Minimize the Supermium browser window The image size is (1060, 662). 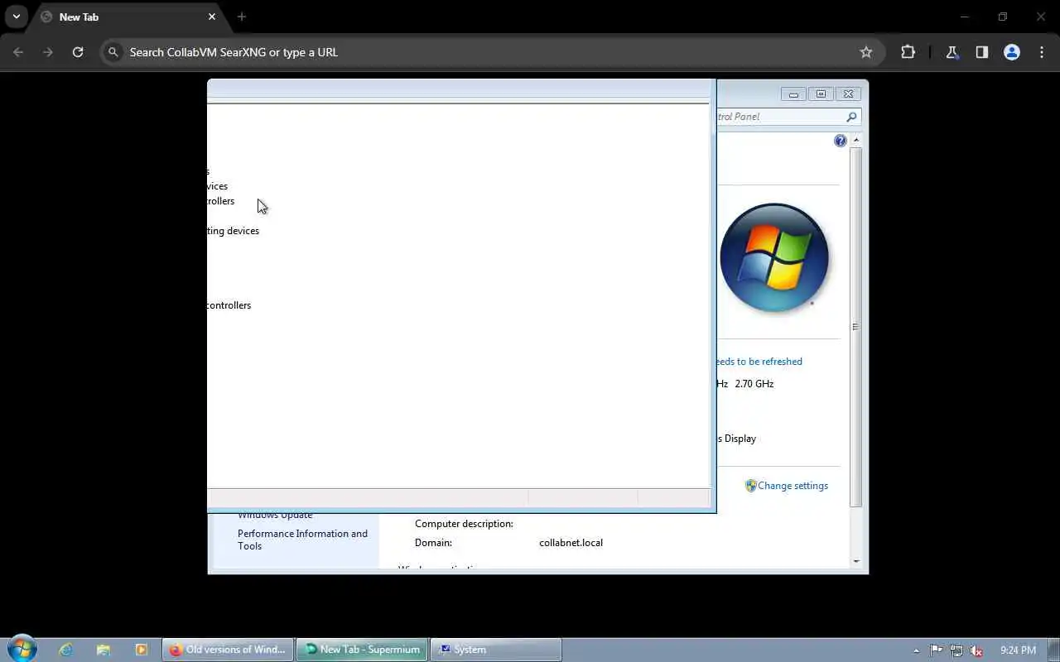(965, 17)
